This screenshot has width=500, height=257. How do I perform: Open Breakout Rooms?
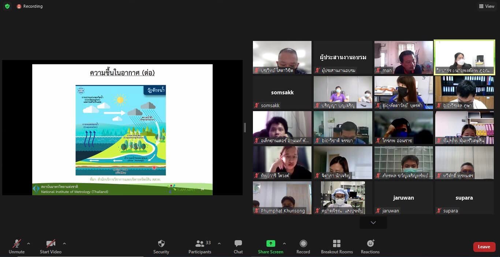(337, 246)
